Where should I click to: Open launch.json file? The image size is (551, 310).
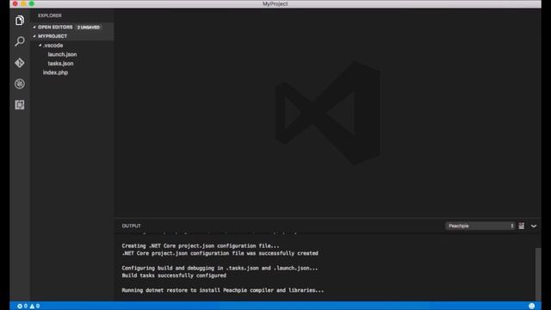click(x=62, y=54)
